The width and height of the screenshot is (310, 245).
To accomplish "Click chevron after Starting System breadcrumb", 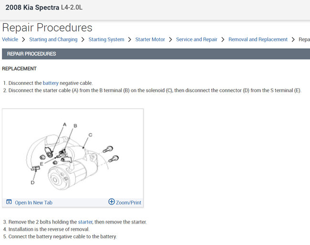I will 130,40.
